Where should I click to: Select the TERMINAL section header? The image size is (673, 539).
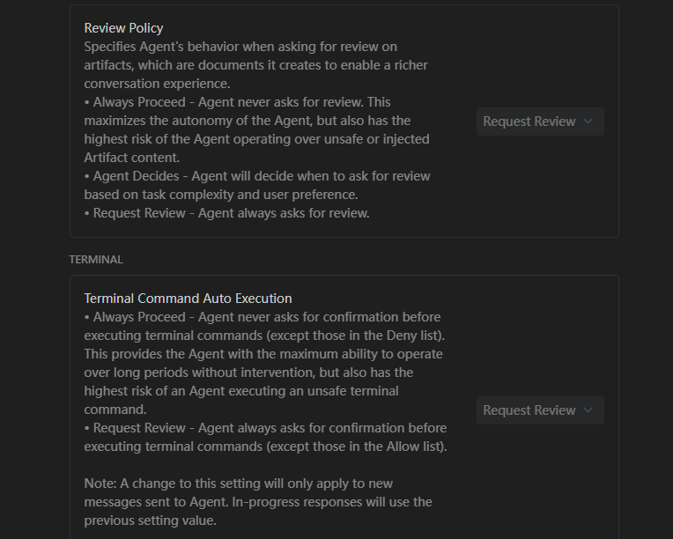(x=96, y=260)
